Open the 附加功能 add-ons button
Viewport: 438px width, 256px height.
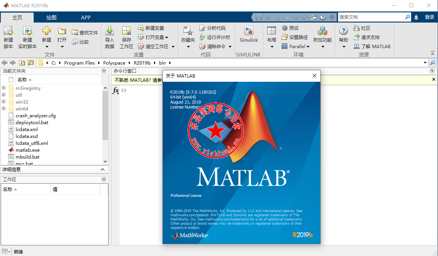click(322, 37)
